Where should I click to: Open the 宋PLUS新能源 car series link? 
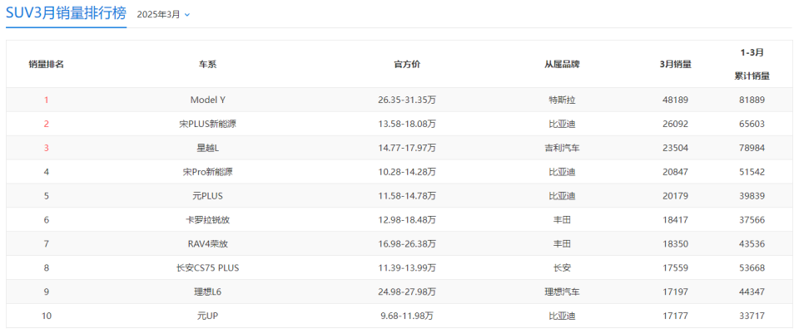click(x=207, y=124)
